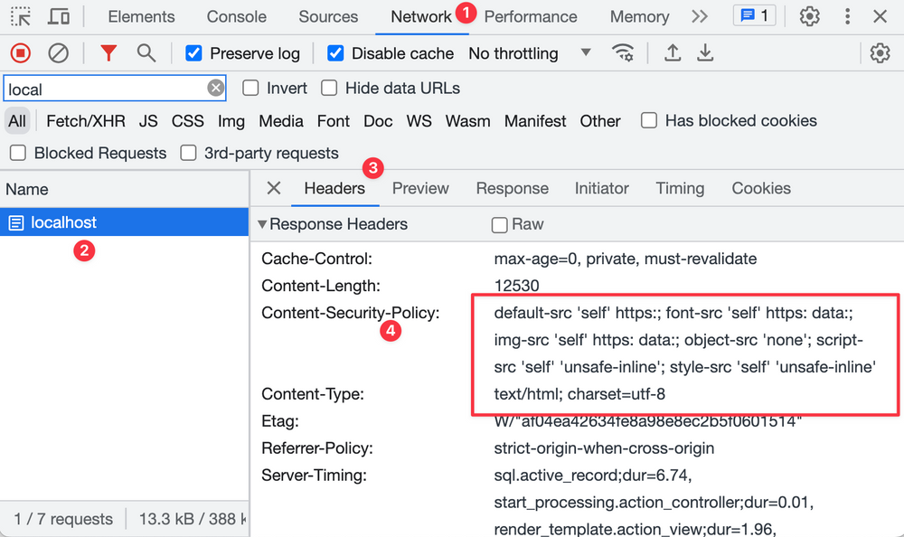Image resolution: width=904 pixels, height=537 pixels.
Task: Stop recording network log via red record icon
Action: 20,53
